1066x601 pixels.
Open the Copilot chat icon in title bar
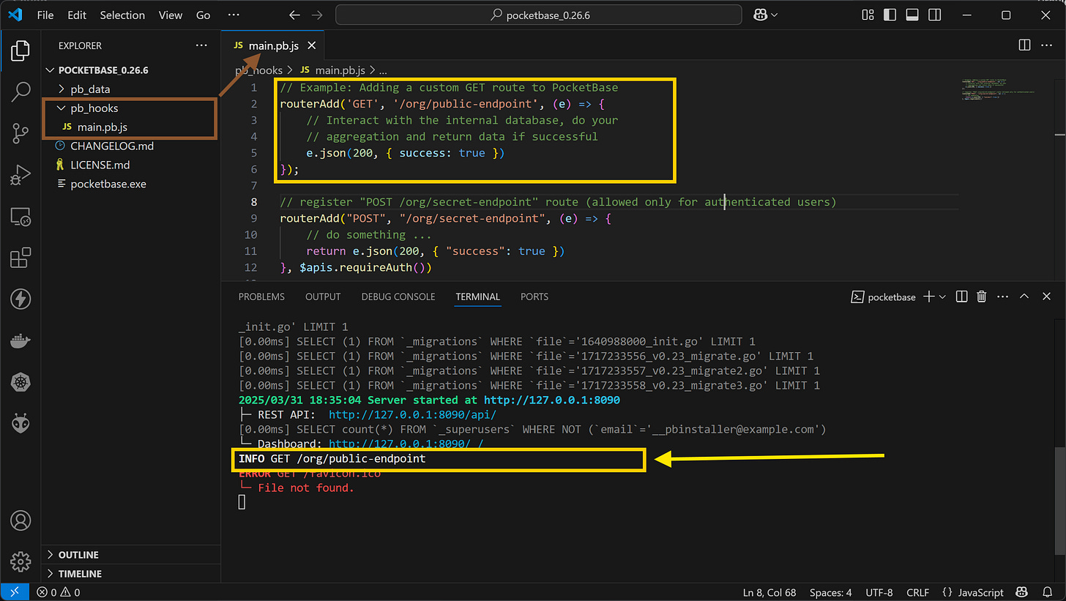pos(759,15)
